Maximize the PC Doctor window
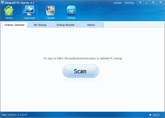Viewport: 165px width, 118px height. (153, 3)
